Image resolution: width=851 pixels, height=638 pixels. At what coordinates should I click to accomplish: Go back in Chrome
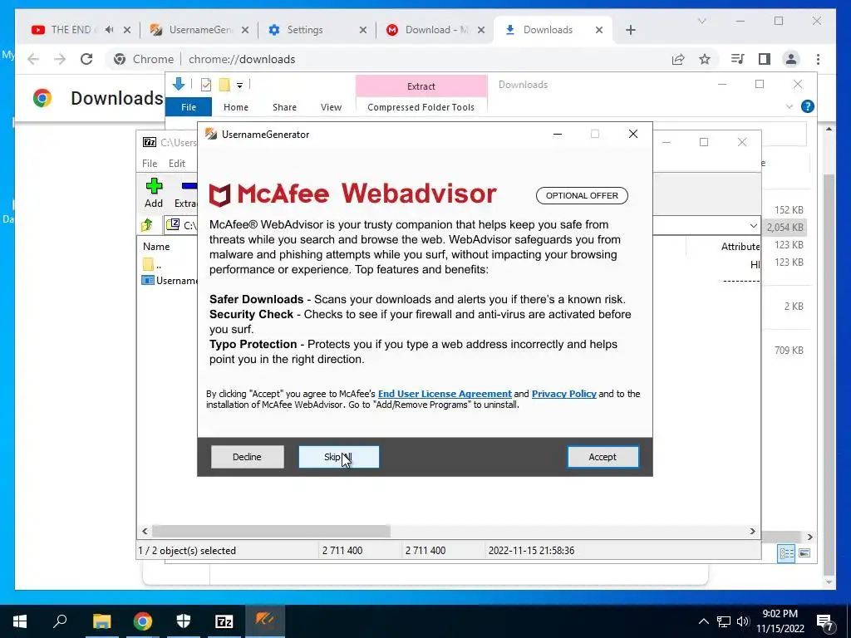point(33,59)
